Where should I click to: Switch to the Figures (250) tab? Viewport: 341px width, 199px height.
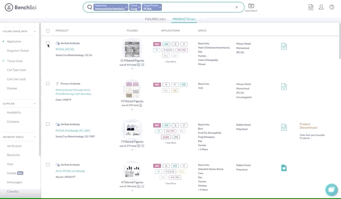pos(155,19)
